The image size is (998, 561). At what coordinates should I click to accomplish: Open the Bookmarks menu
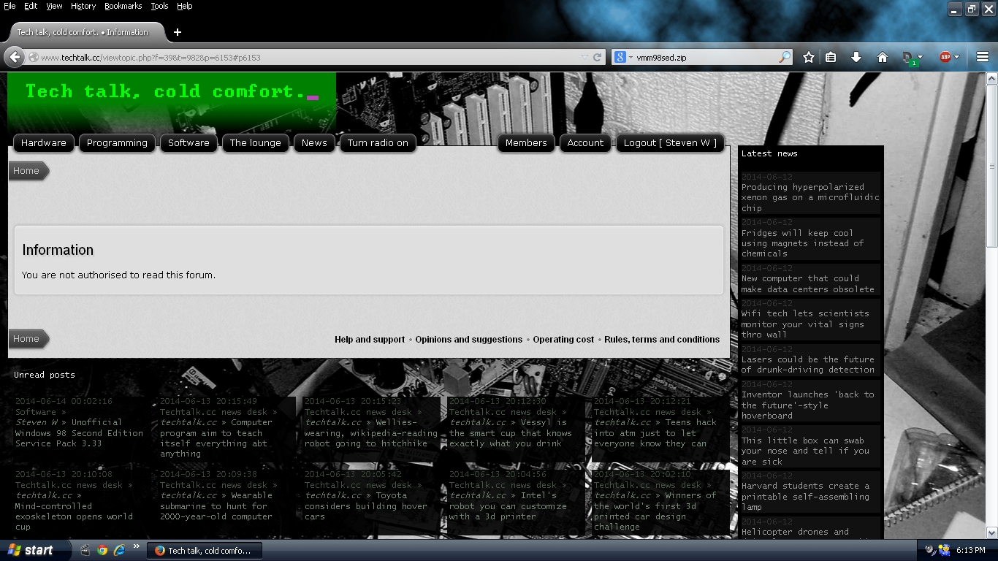(x=123, y=6)
